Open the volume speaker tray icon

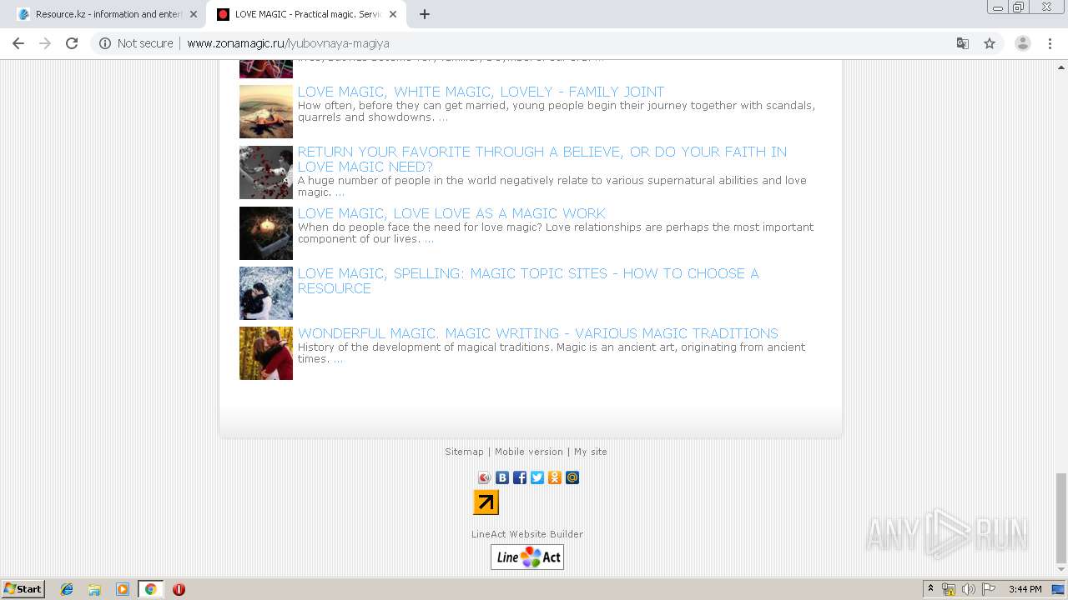(x=969, y=589)
